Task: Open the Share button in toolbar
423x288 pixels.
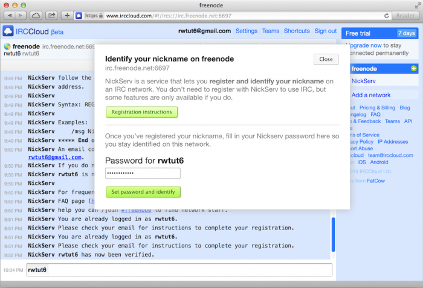Action: (x=51, y=16)
